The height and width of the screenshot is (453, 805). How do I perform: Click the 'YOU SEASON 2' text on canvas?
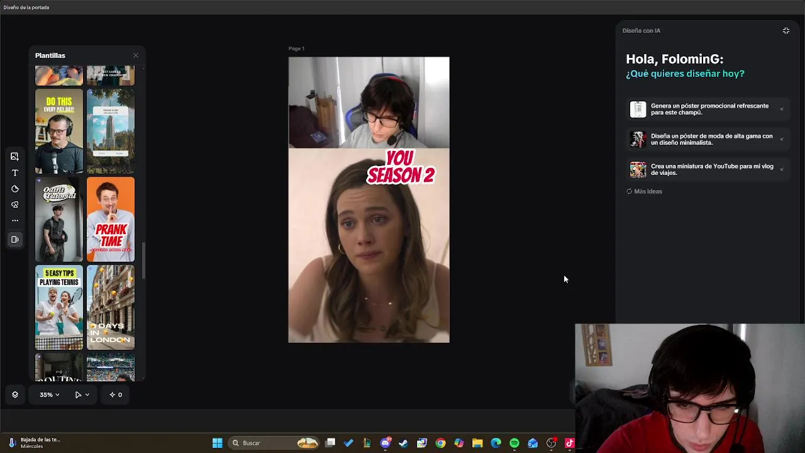click(x=401, y=167)
